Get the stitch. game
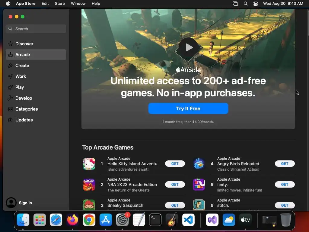Image resolution: width=309 pixels, height=232 pixels. point(285,205)
